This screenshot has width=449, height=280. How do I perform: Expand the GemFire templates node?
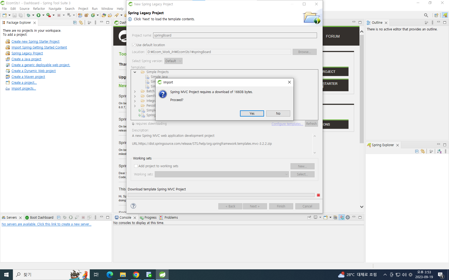(135, 96)
